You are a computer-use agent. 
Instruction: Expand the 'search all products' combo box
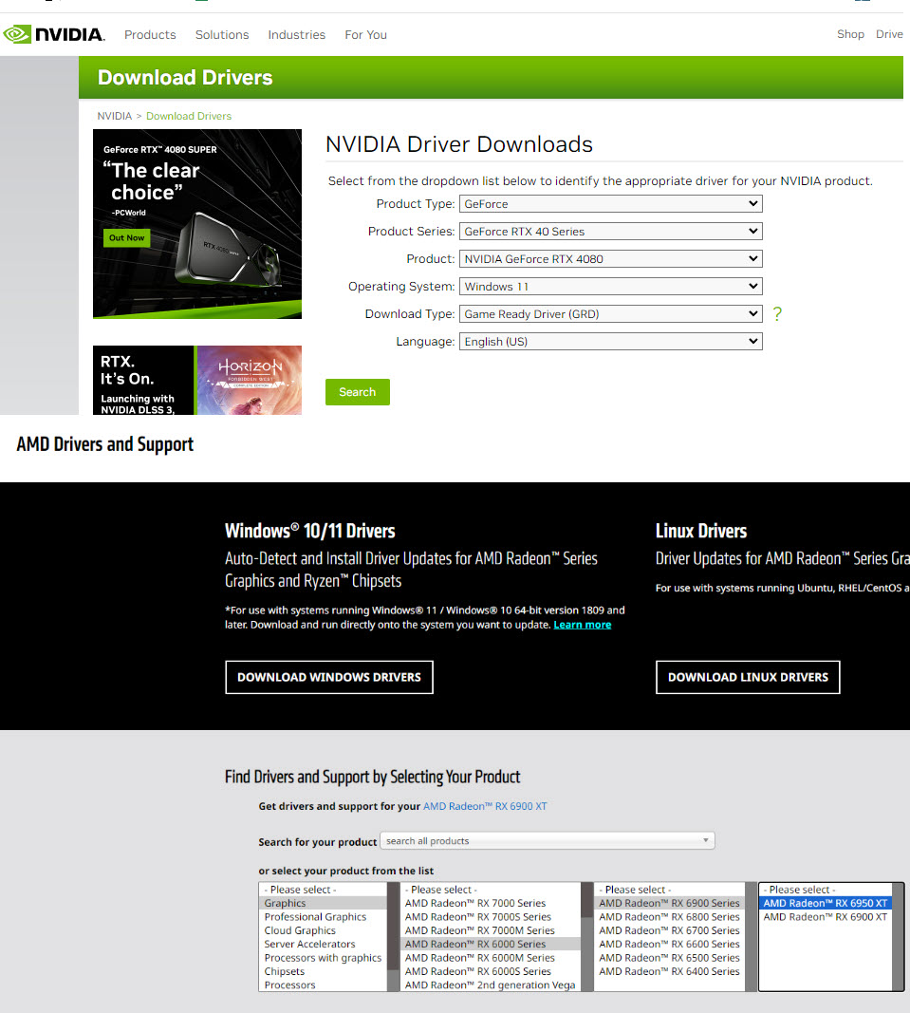point(705,840)
